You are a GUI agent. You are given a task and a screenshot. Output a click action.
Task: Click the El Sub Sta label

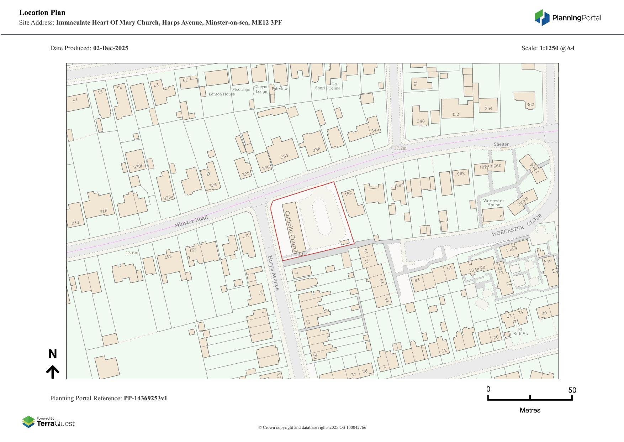point(521,332)
